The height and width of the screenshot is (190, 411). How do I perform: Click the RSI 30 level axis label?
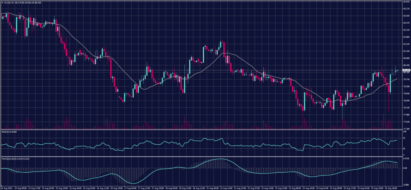pos(403,149)
